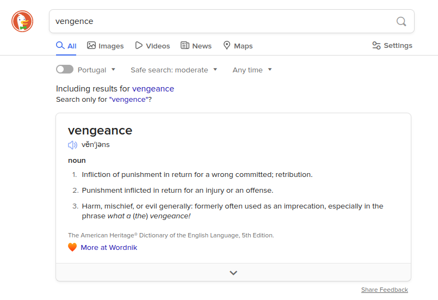
Task: Play the vengeance pronunciation audio
Action: 72,145
